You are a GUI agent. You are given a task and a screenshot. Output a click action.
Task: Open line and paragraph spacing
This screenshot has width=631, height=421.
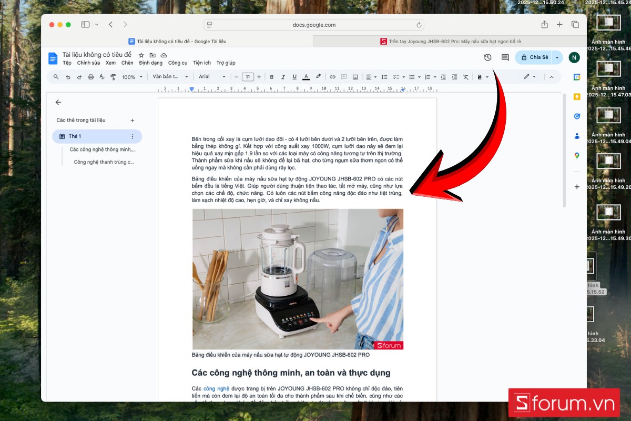click(384, 77)
